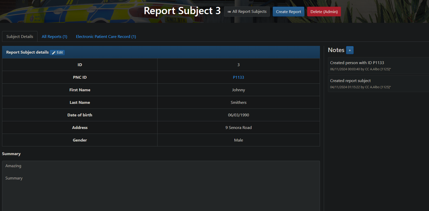
Task: Click the address value 9 Senora Road
Action: [x=238, y=128]
